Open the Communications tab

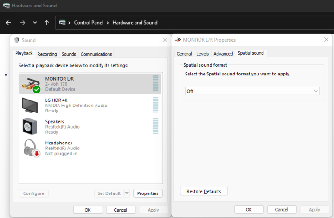(x=96, y=54)
